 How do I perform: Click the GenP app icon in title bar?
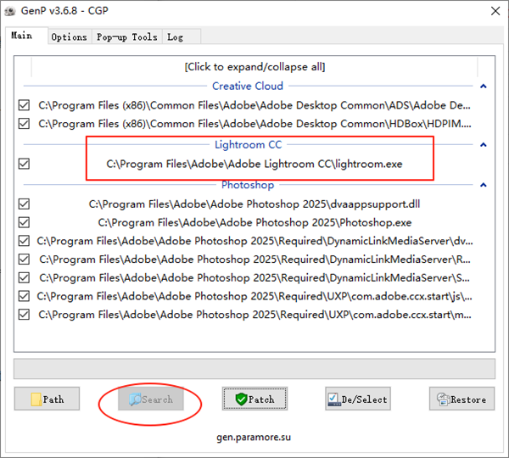pos(10,11)
